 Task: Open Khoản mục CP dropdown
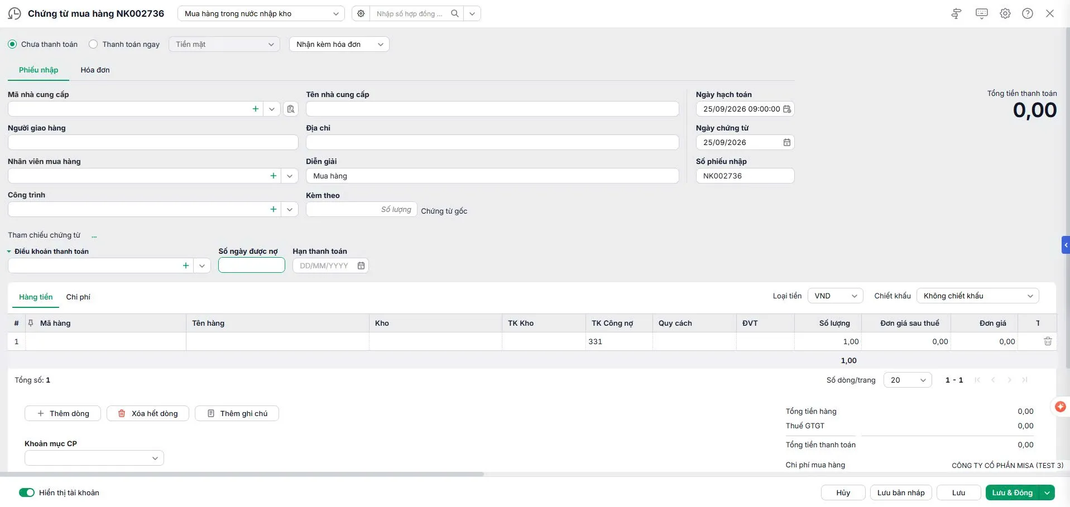point(94,458)
